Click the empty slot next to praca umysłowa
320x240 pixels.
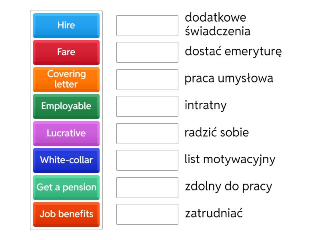click(x=147, y=79)
